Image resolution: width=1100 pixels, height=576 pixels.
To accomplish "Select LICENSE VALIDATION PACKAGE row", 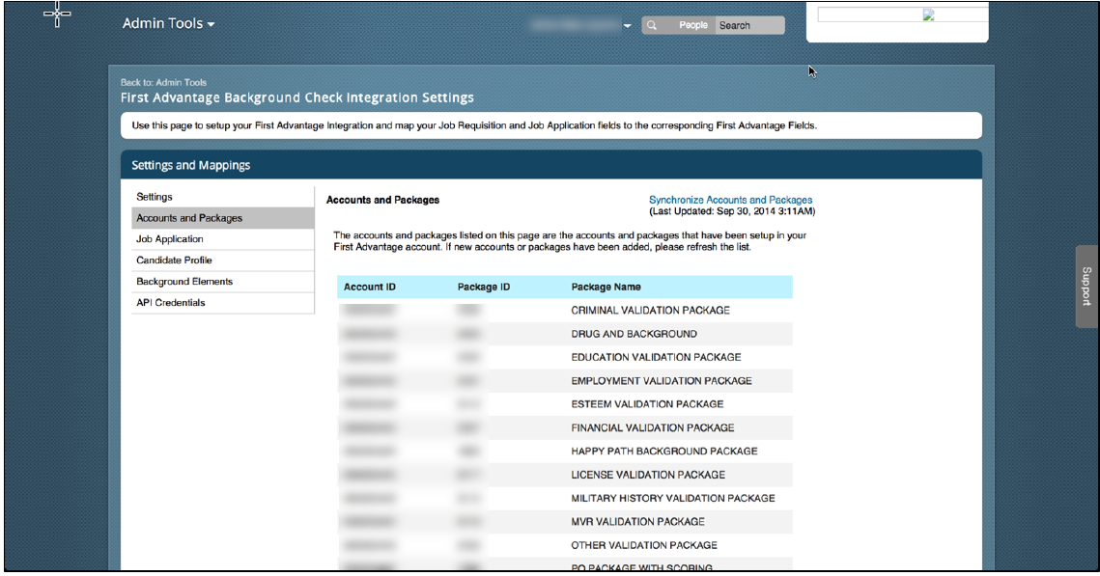I will point(565,475).
